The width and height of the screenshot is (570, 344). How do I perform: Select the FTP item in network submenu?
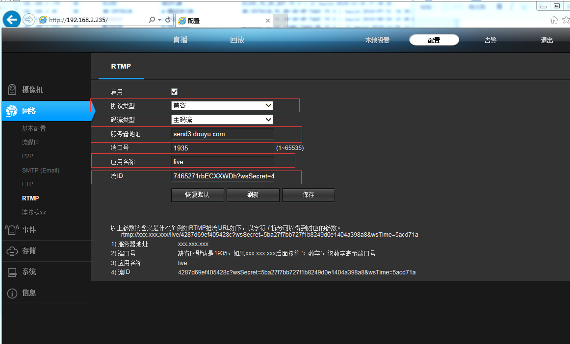click(27, 184)
